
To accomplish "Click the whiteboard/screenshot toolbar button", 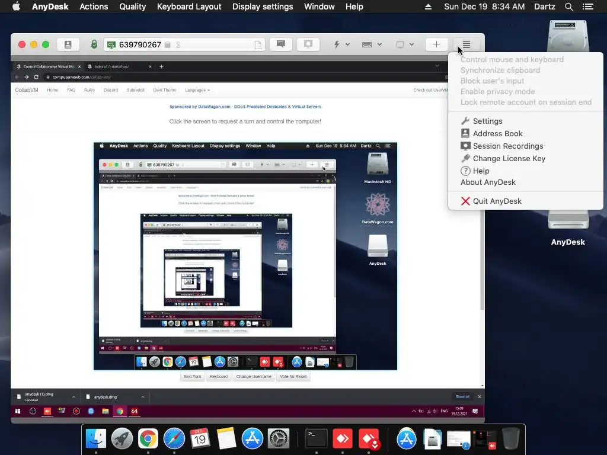I will click(308, 44).
